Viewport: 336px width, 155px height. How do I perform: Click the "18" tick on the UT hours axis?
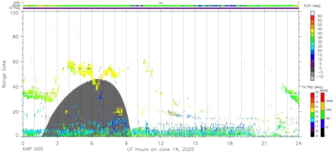click(x=230, y=143)
